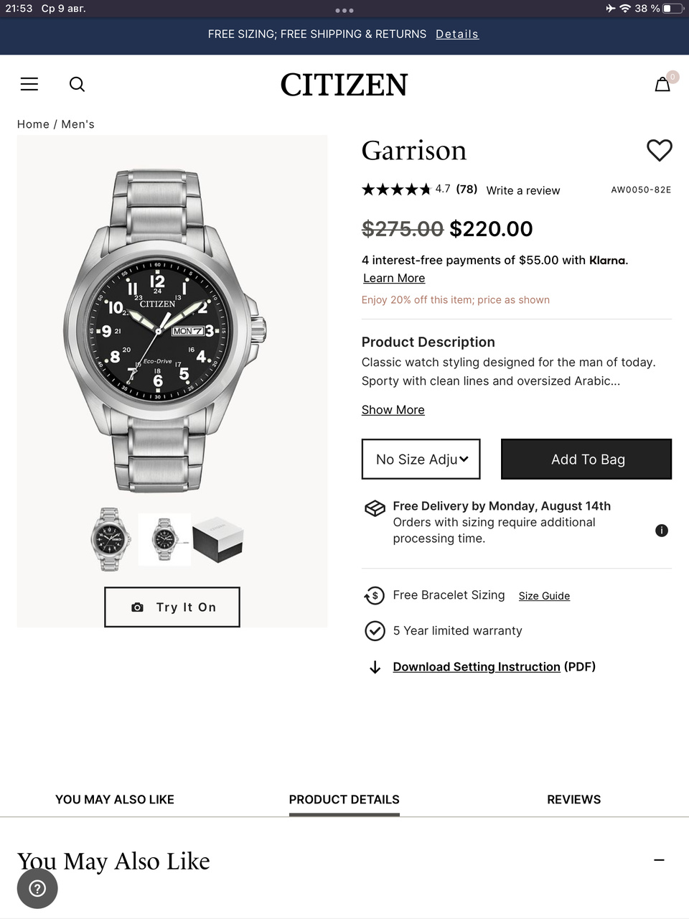This screenshot has width=689, height=919.
Task: Collapse the You May Also Like section
Action: click(659, 860)
